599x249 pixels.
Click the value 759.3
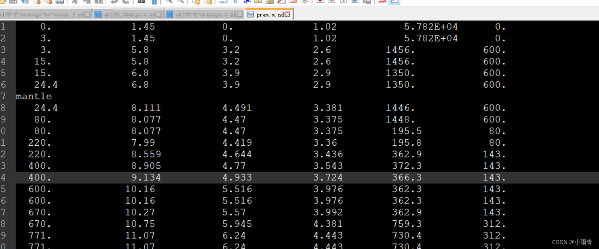[x=407, y=224]
